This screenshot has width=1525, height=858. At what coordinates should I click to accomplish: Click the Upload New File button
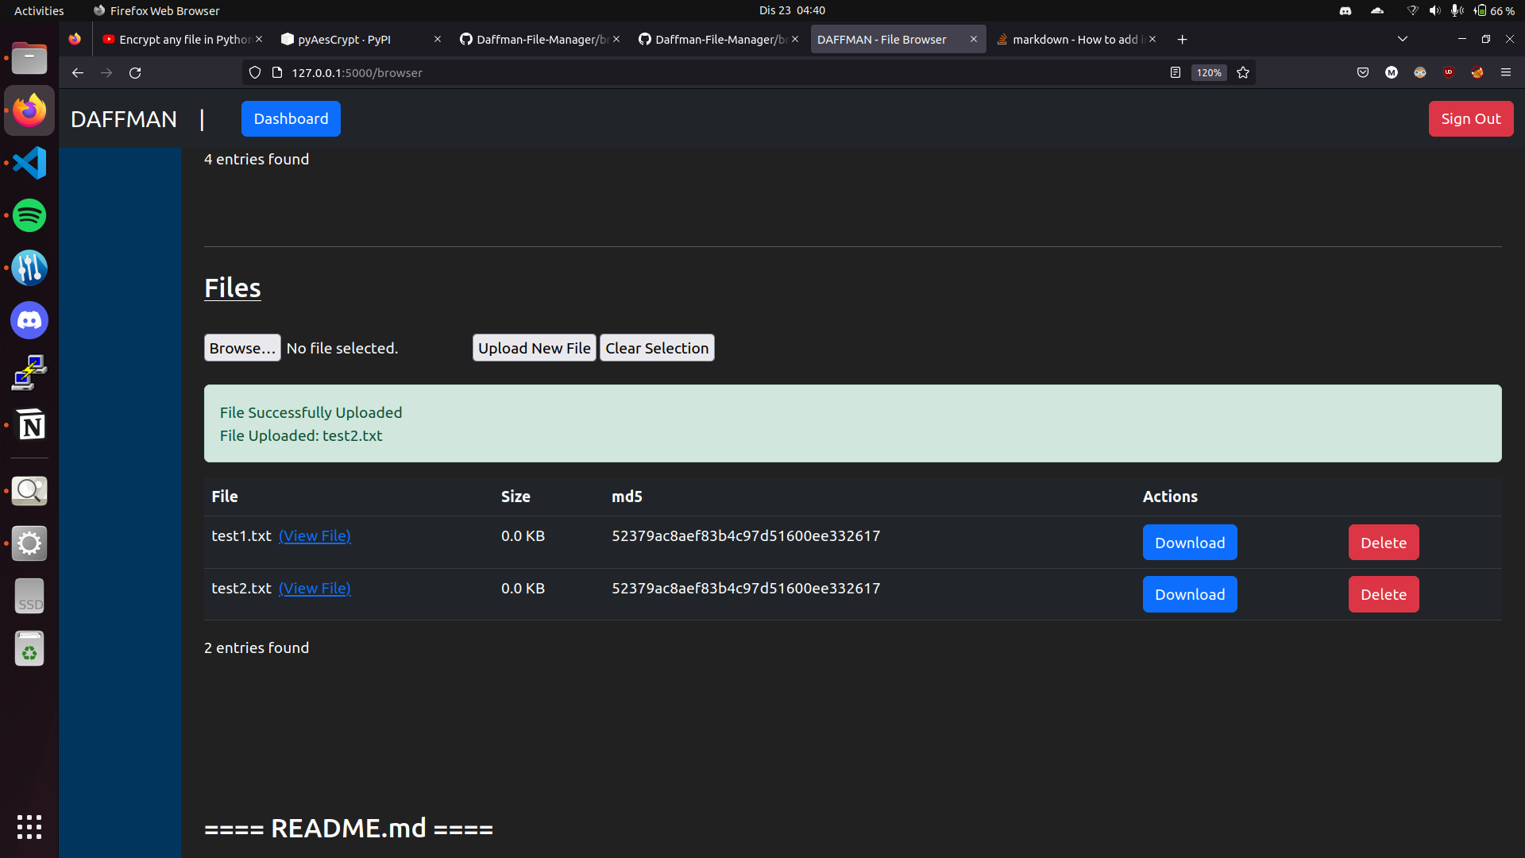534,347
